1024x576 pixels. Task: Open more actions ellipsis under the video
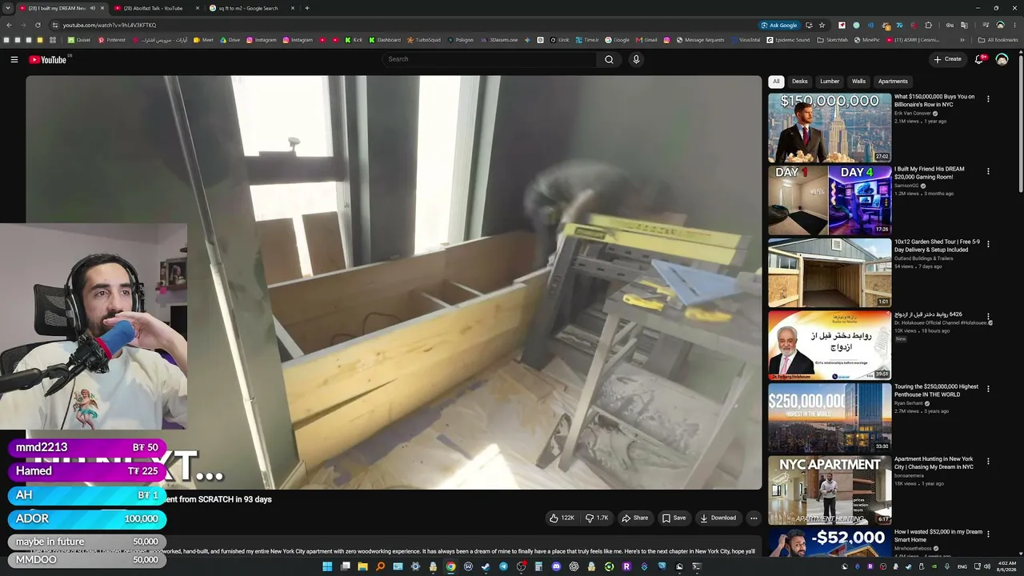click(754, 518)
